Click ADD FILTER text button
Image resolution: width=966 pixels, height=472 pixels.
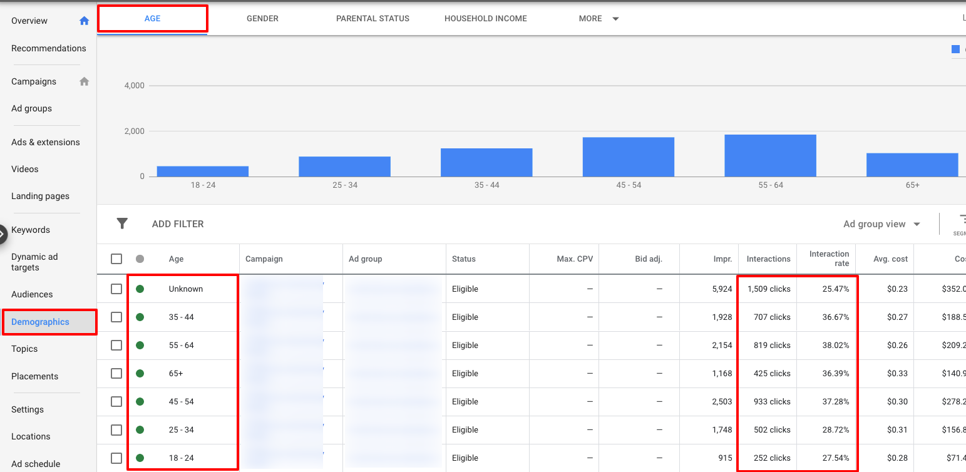point(178,224)
